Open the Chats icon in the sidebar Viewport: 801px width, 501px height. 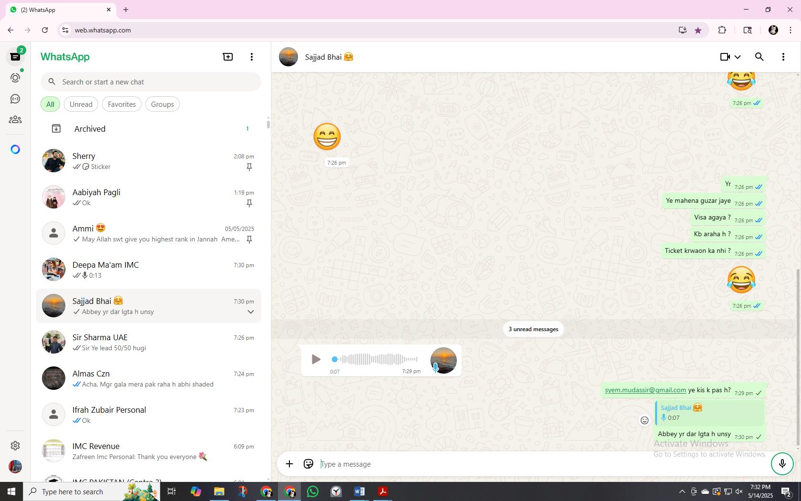point(15,57)
